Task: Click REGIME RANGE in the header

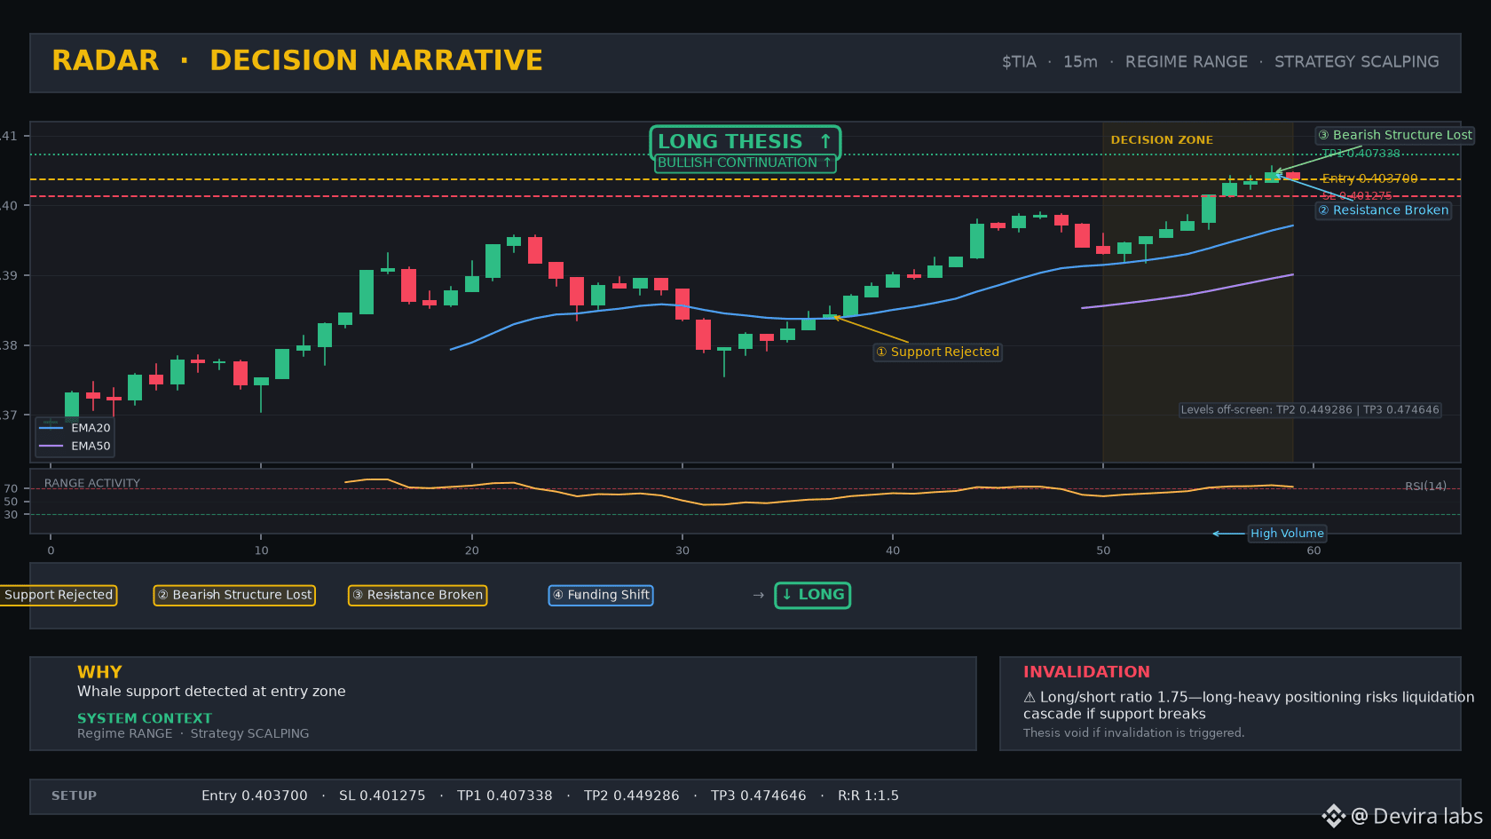Action: click(x=1187, y=62)
